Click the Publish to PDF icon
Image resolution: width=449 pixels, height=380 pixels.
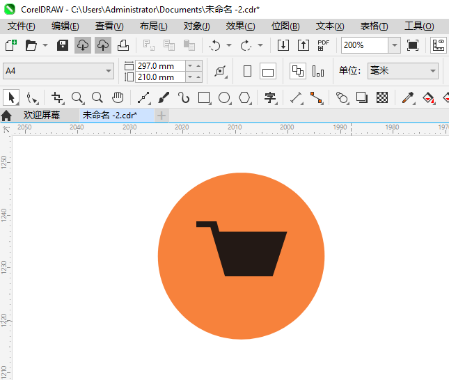pyautogui.click(x=323, y=45)
